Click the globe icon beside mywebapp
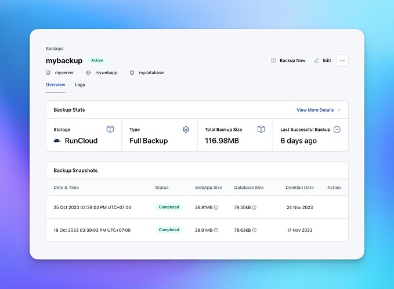The height and width of the screenshot is (289, 394). tap(88, 72)
